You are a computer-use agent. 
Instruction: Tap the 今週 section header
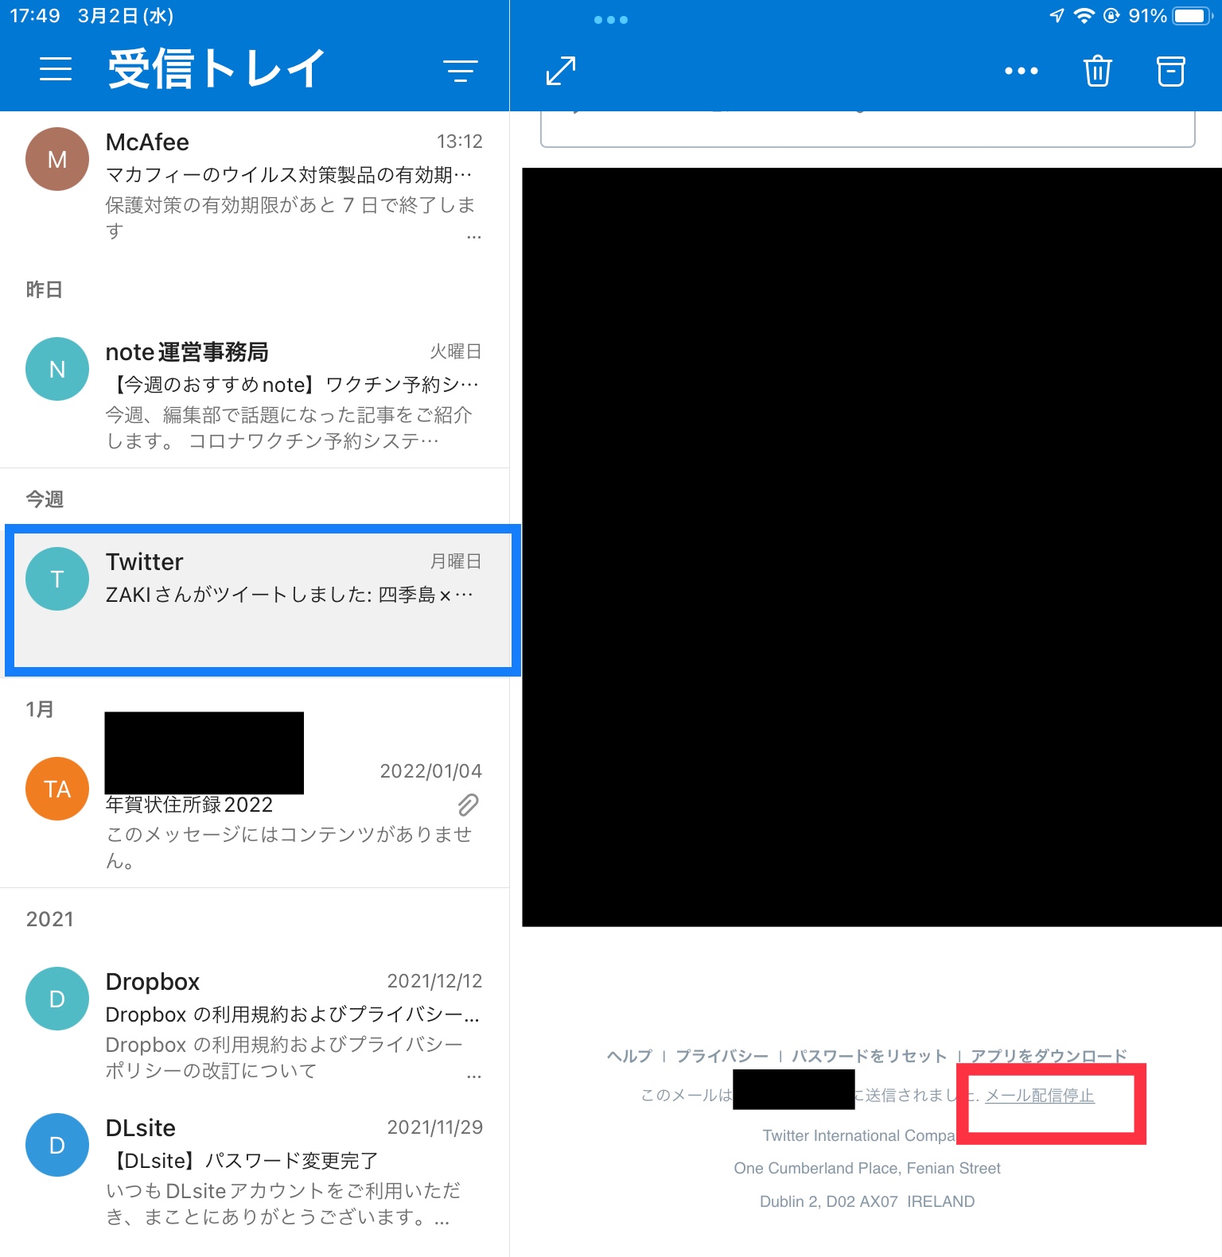[x=45, y=499]
